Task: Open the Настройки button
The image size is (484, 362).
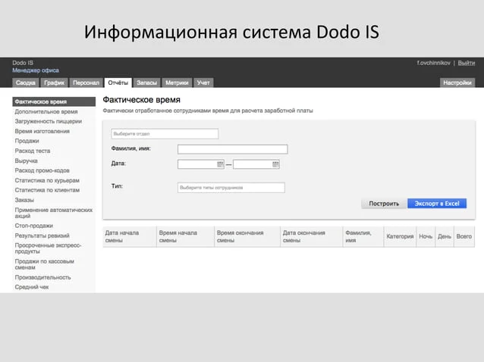Action: [x=457, y=83]
